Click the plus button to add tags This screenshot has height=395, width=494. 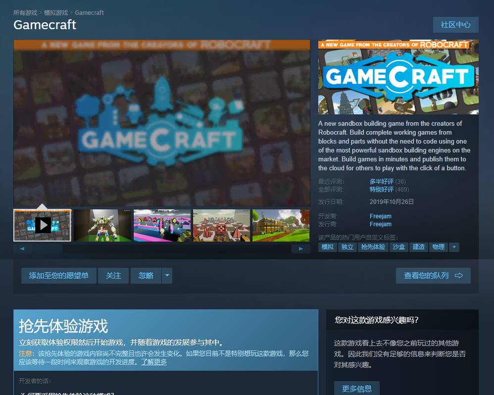(454, 247)
